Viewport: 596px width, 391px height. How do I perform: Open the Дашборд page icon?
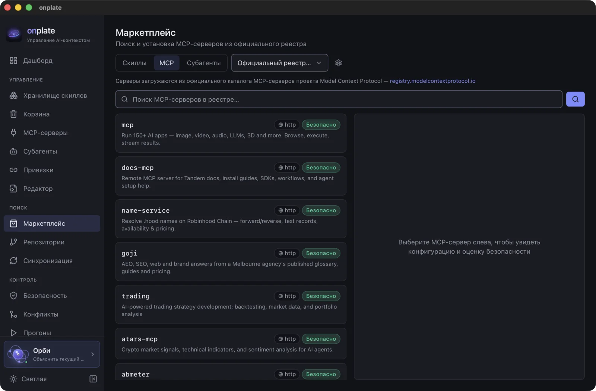pos(13,61)
